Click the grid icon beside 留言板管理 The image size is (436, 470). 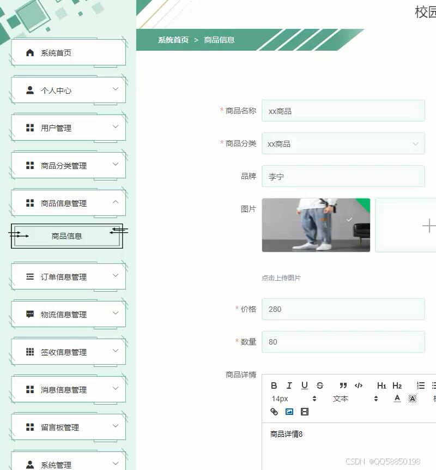pos(30,427)
